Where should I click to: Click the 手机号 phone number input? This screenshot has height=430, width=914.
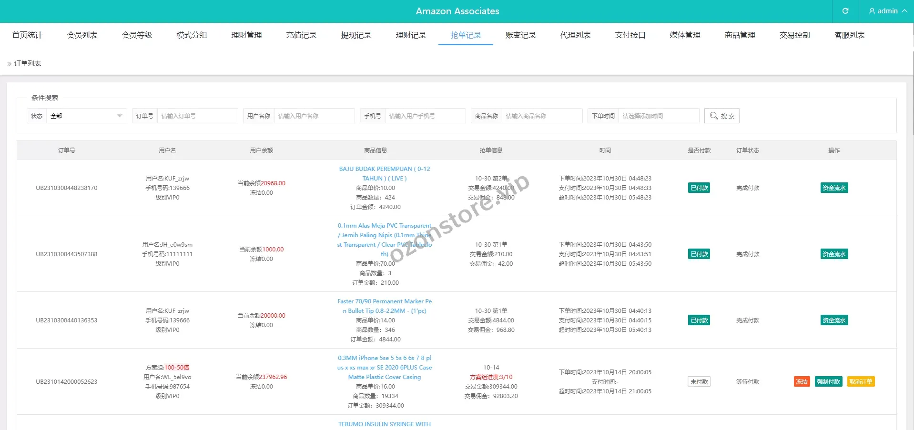[x=425, y=116]
